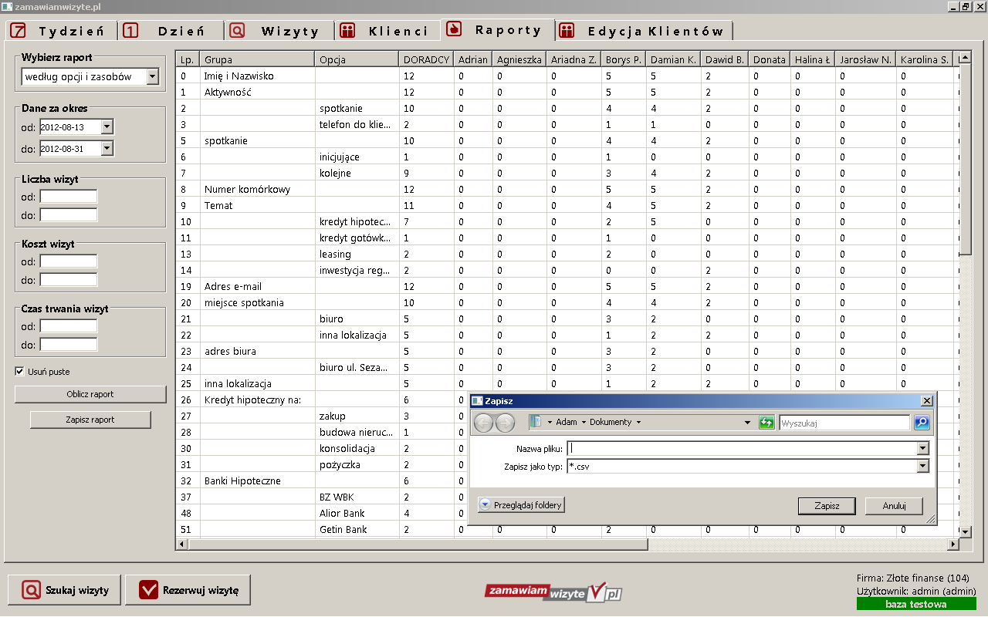
Task: Click the table's horizontal scrollbar handle
Action: pyautogui.click(x=418, y=545)
